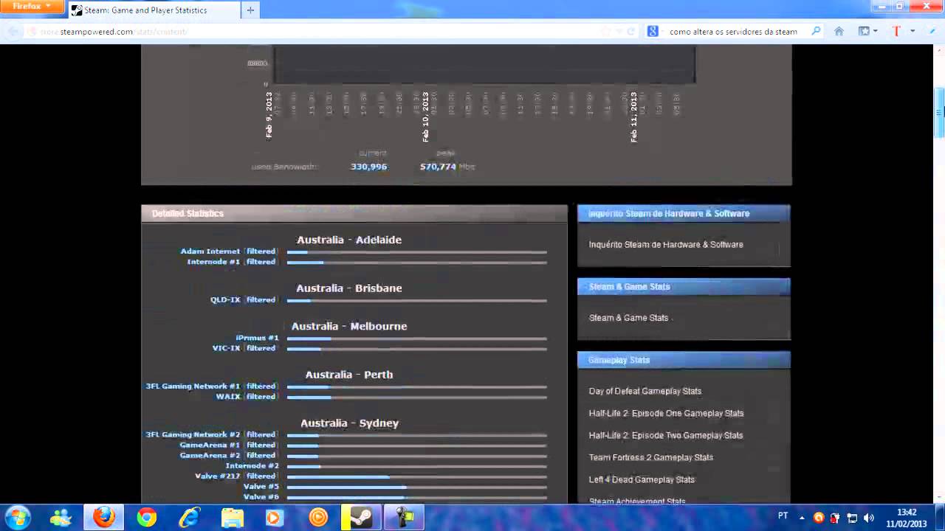The height and width of the screenshot is (531, 945).
Task: Open Windows Media Player in the taskbar
Action: (x=274, y=518)
